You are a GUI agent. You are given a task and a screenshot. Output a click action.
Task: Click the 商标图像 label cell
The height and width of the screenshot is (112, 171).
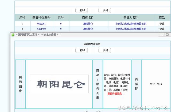click(21, 84)
